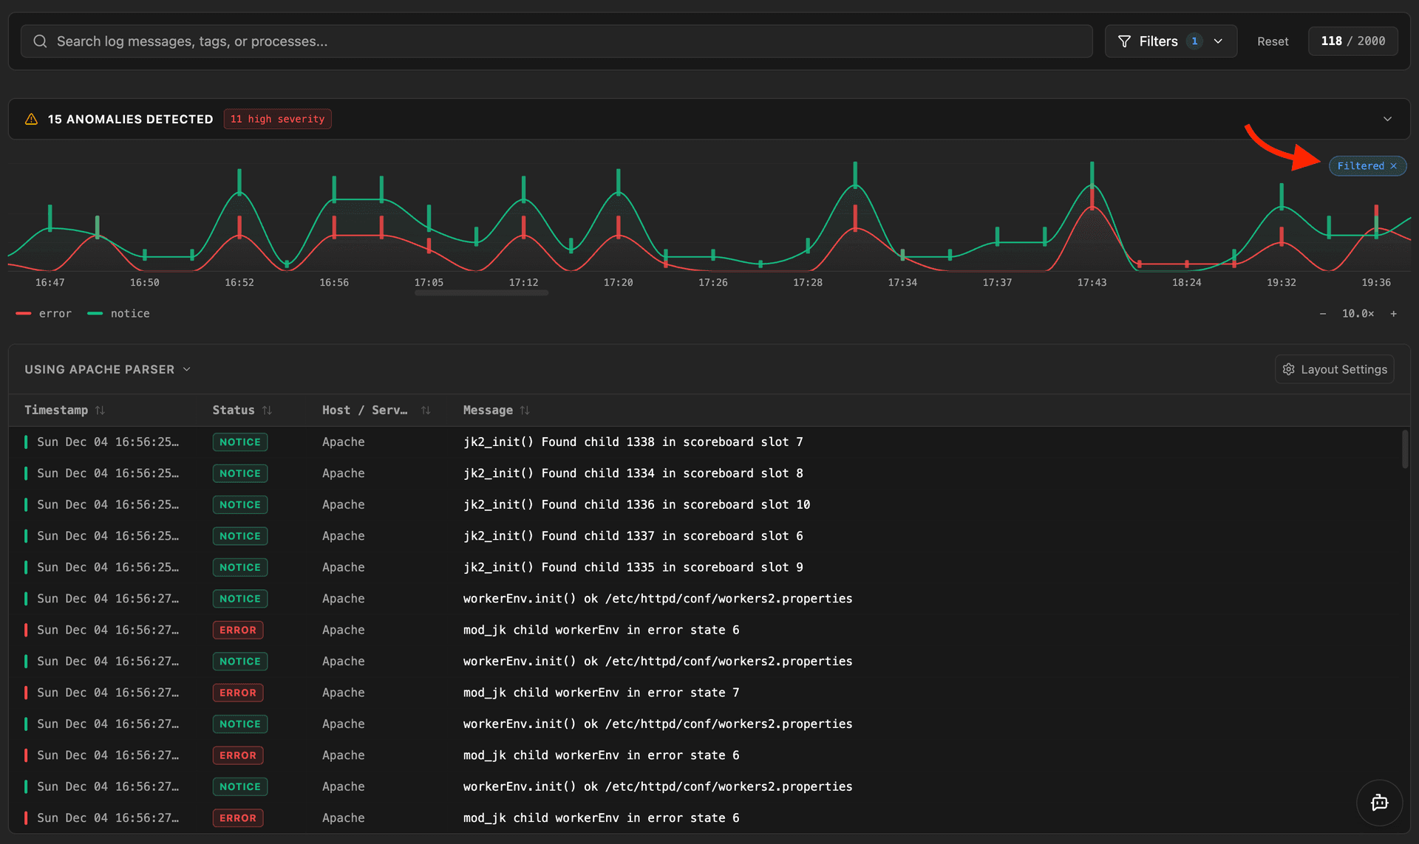Click the Layout Settings gear icon
Screen dimensions: 1419x844
click(x=1288, y=369)
